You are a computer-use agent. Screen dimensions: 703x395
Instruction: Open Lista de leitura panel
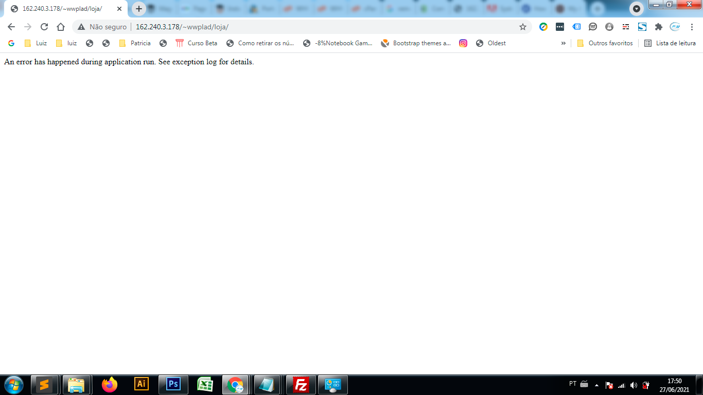(670, 43)
